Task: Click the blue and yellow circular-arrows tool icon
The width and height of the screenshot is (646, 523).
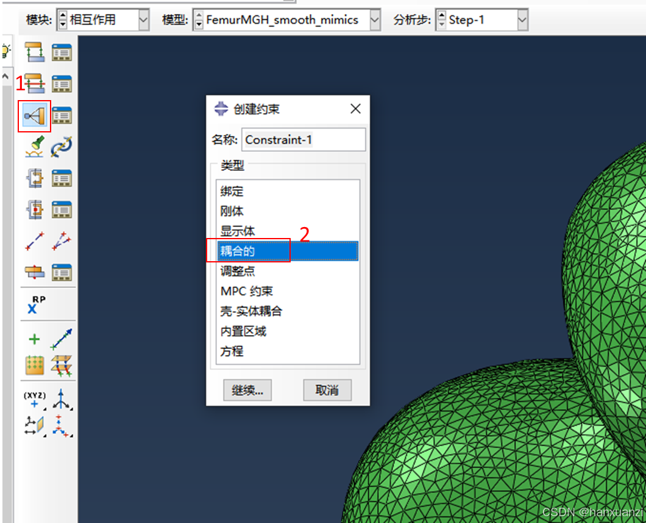Action: [62, 147]
